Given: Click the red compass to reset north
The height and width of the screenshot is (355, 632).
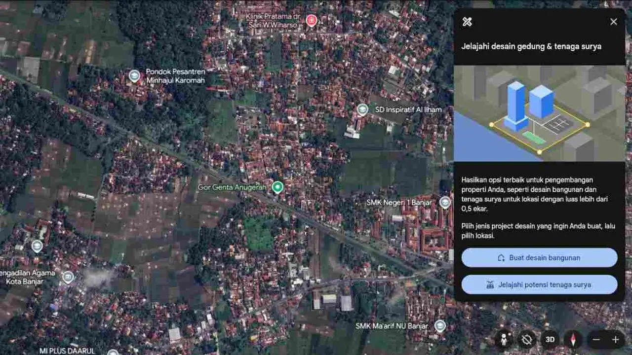Looking at the screenshot, I should click(573, 339).
